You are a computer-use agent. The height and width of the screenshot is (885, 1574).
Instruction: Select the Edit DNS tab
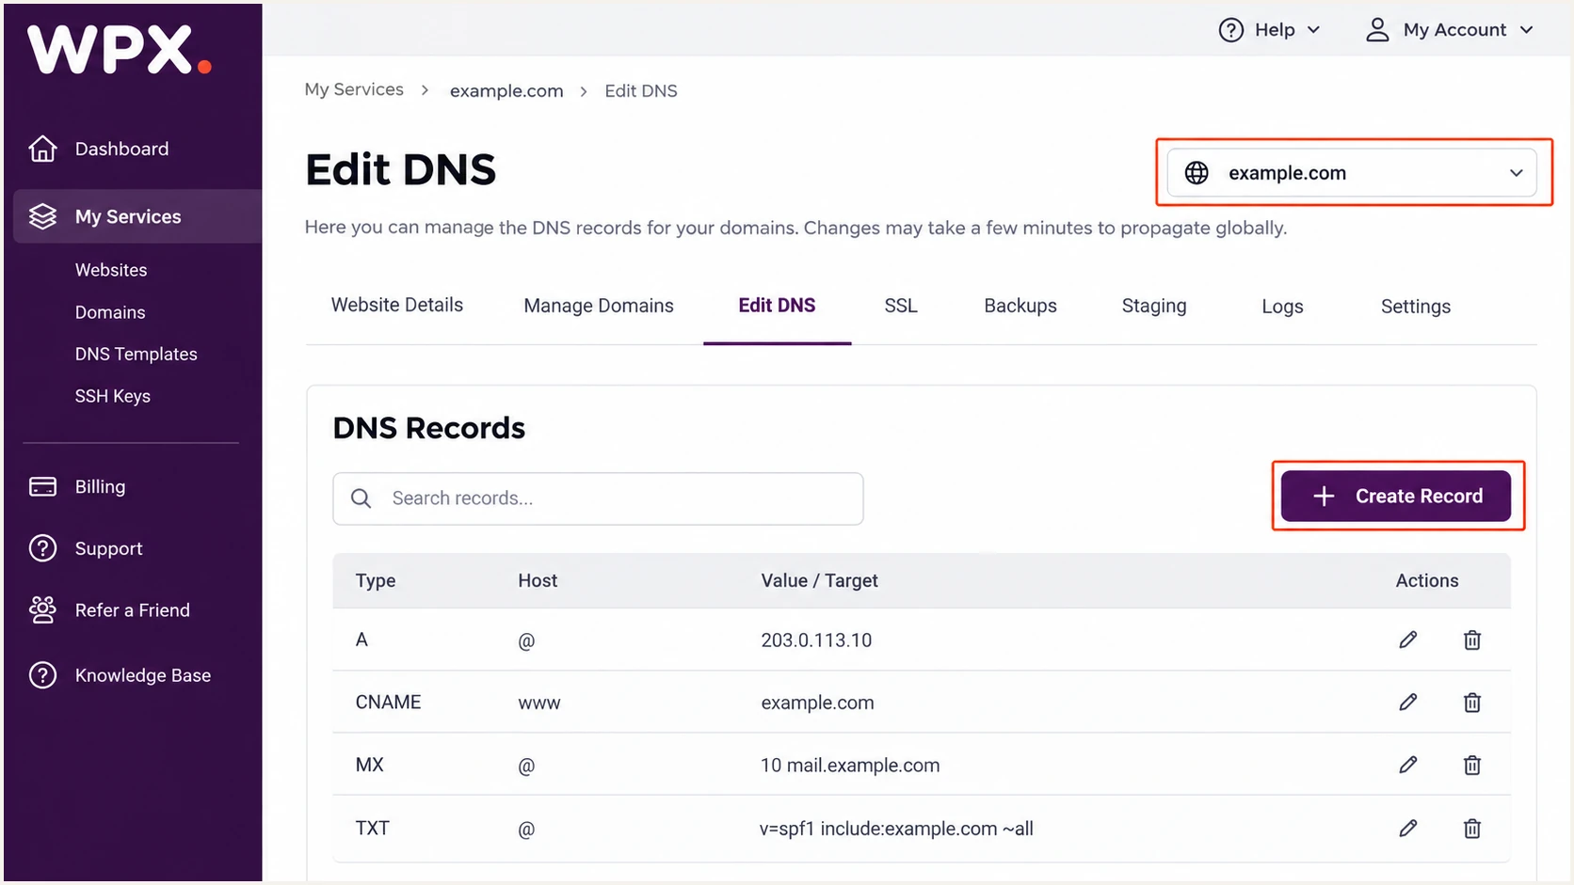pyautogui.click(x=777, y=305)
